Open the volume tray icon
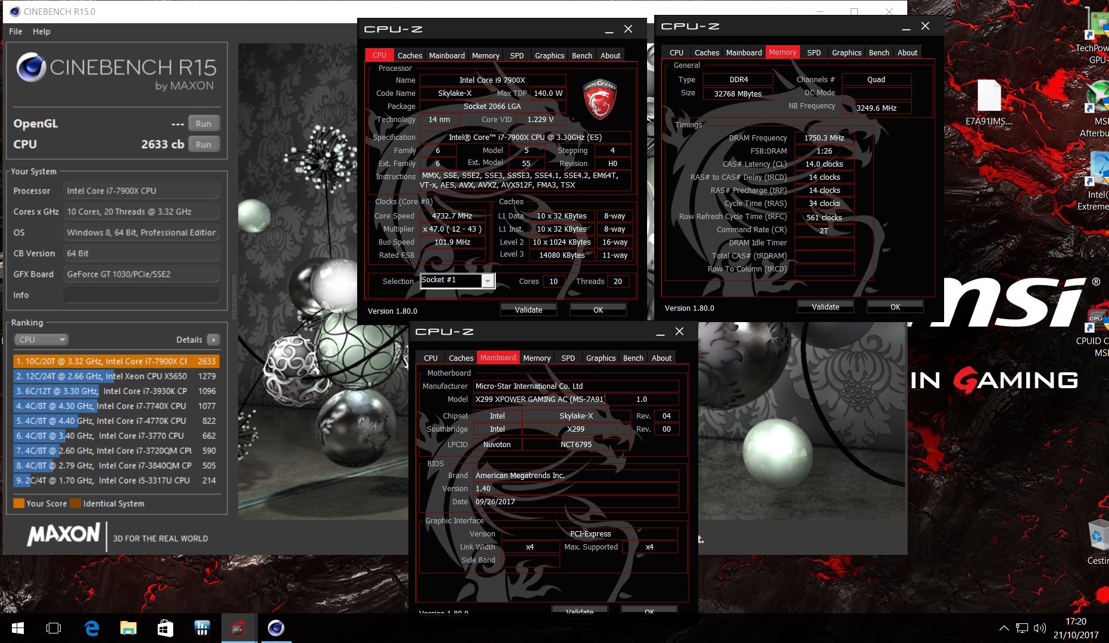Viewport: 1109px width, 643px height. click(1040, 628)
